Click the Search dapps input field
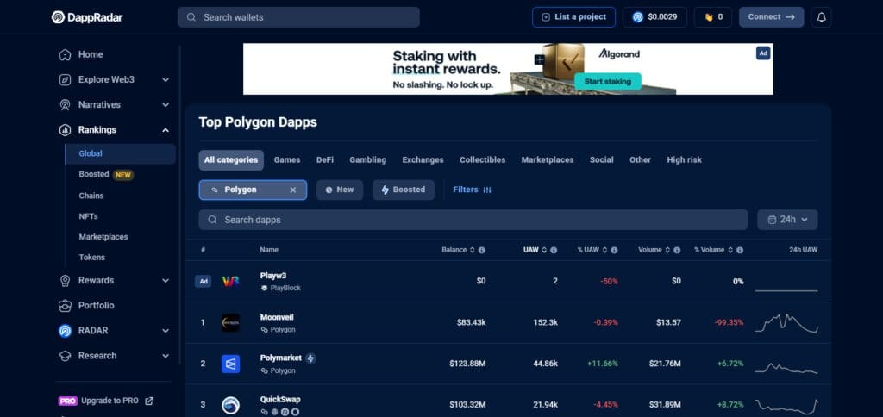 click(x=473, y=220)
